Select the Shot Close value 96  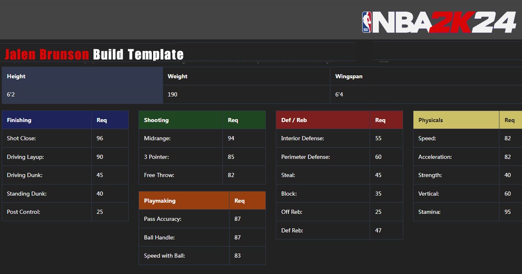coord(100,138)
